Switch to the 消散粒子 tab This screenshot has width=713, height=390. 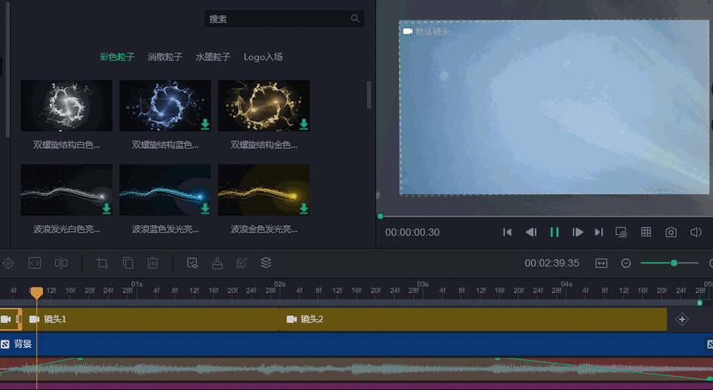(165, 56)
